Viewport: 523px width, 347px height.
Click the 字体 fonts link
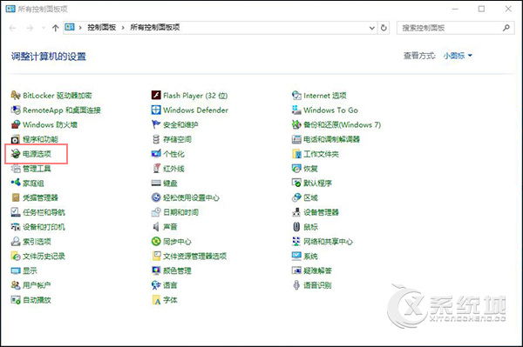(x=170, y=300)
